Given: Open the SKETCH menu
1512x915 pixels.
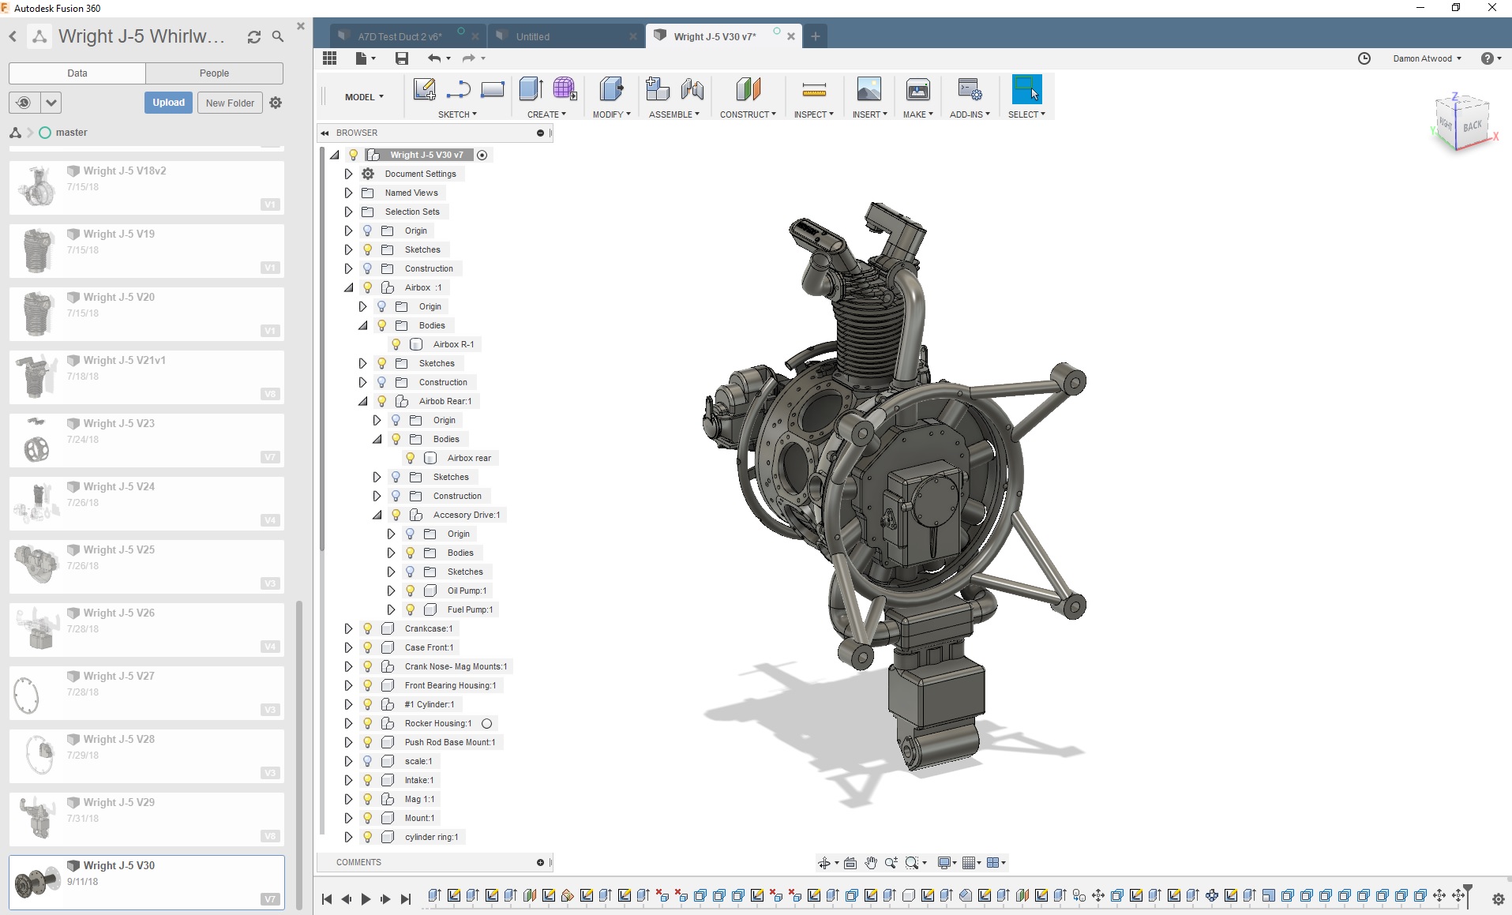Looking at the screenshot, I should [x=457, y=114].
